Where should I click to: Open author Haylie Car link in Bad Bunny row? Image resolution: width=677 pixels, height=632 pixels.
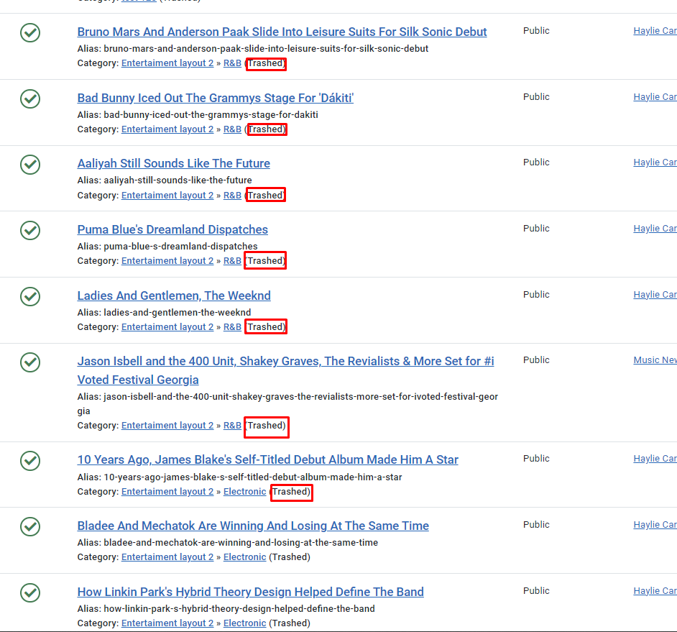tap(655, 97)
